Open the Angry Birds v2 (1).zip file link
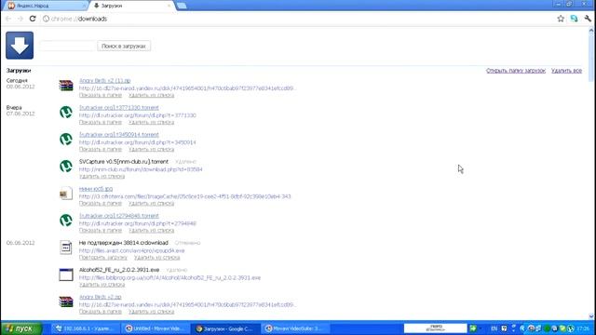 click(x=104, y=81)
